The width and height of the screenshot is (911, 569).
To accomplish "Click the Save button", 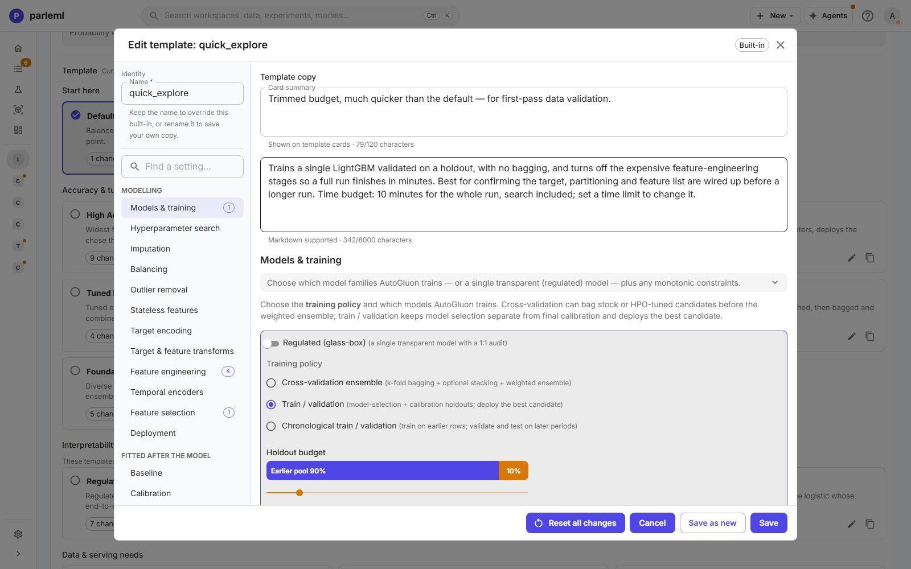I will [769, 523].
